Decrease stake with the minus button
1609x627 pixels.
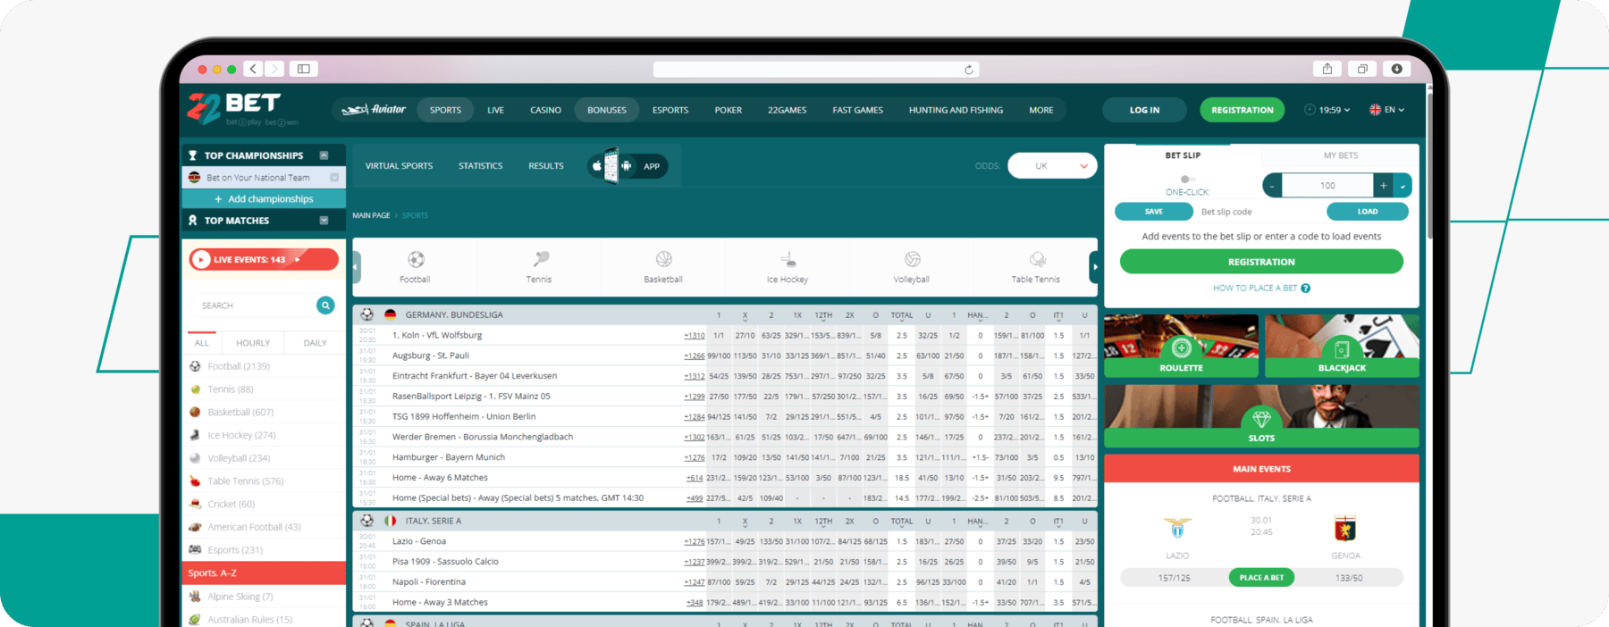click(x=1272, y=186)
